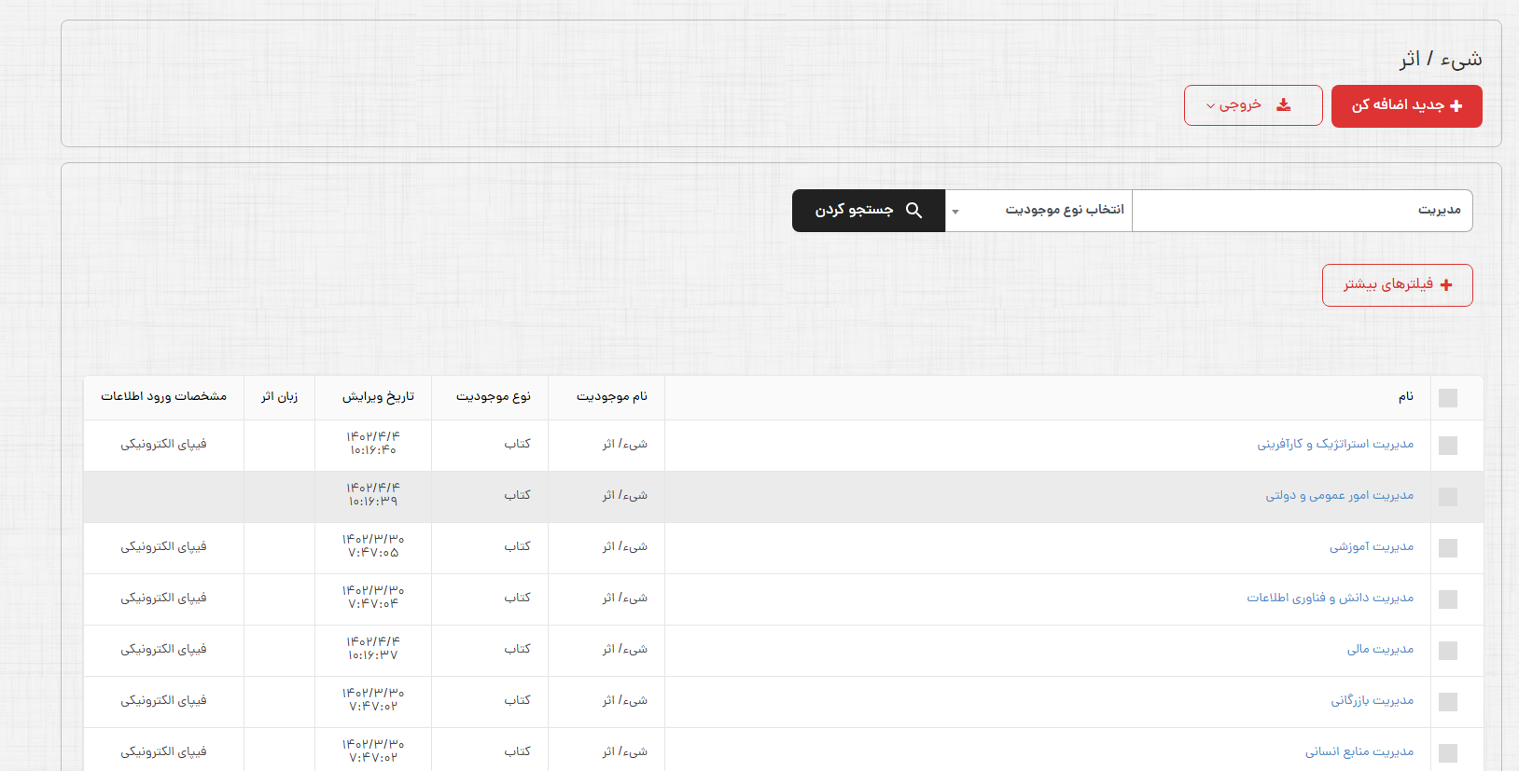Viewport: 1519px width, 771px height.
Task: Sort by 'تاریخ ویرایش' column header
Action: tap(378, 397)
